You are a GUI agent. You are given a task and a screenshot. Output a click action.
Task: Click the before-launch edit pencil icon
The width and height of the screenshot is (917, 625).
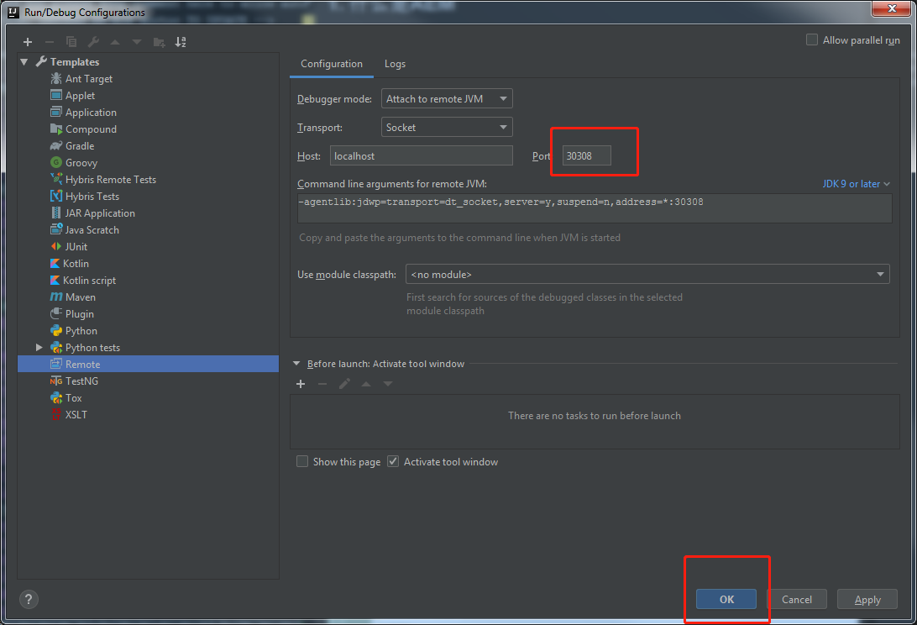click(x=344, y=384)
